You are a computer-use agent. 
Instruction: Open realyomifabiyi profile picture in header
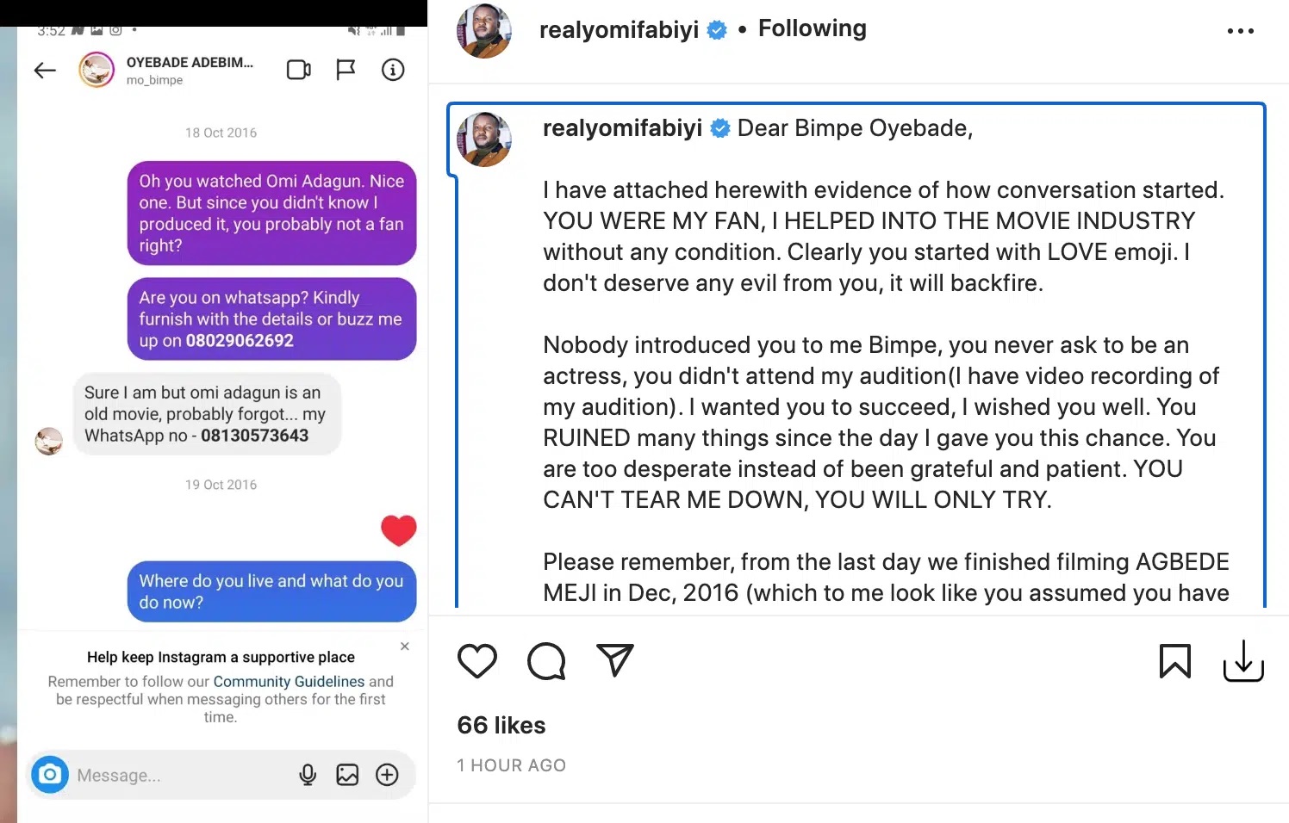point(484,31)
